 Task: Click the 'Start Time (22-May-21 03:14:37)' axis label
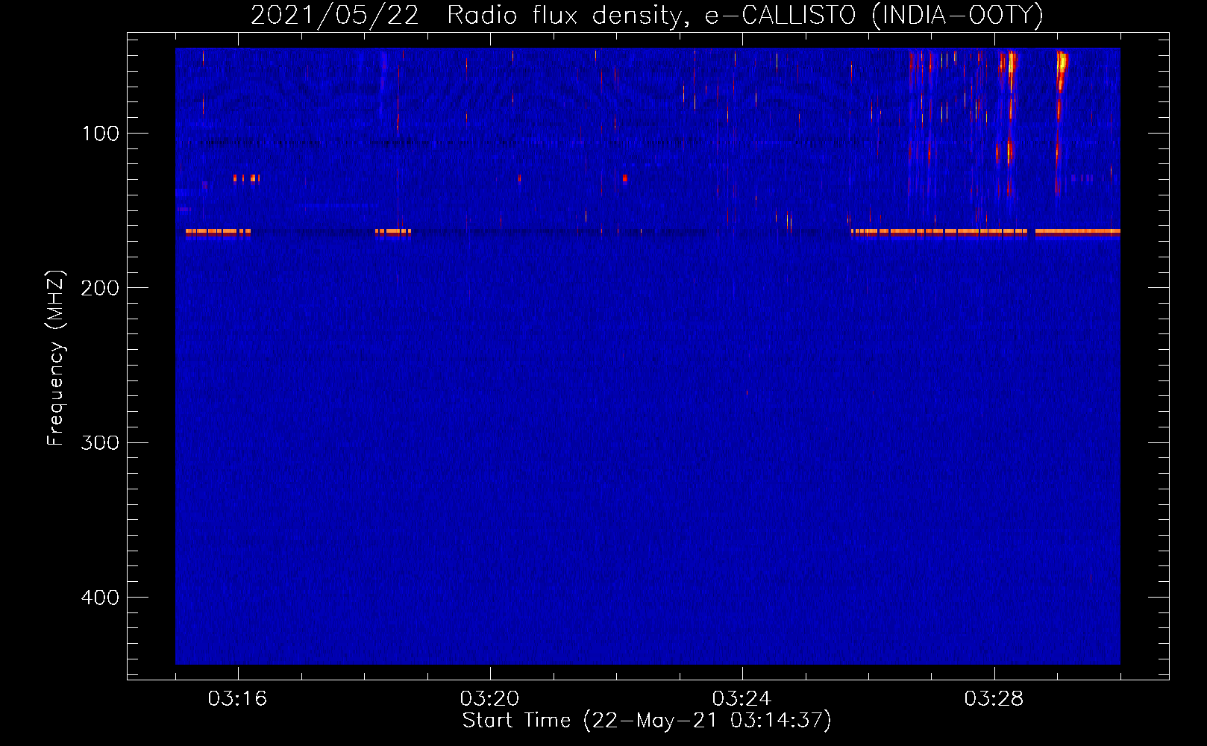pos(647,721)
